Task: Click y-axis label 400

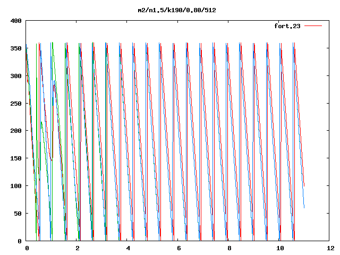Action: click(x=16, y=21)
